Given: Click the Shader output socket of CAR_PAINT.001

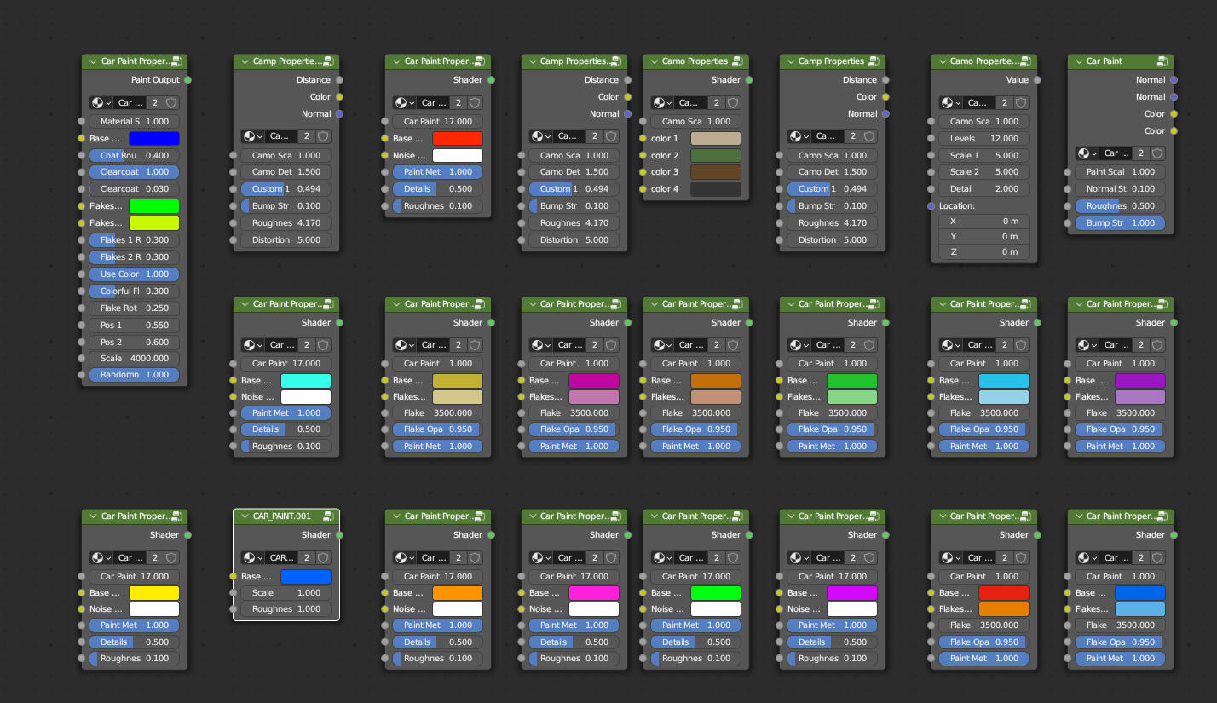Looking at the screenshot, I should tap(339, 535).
